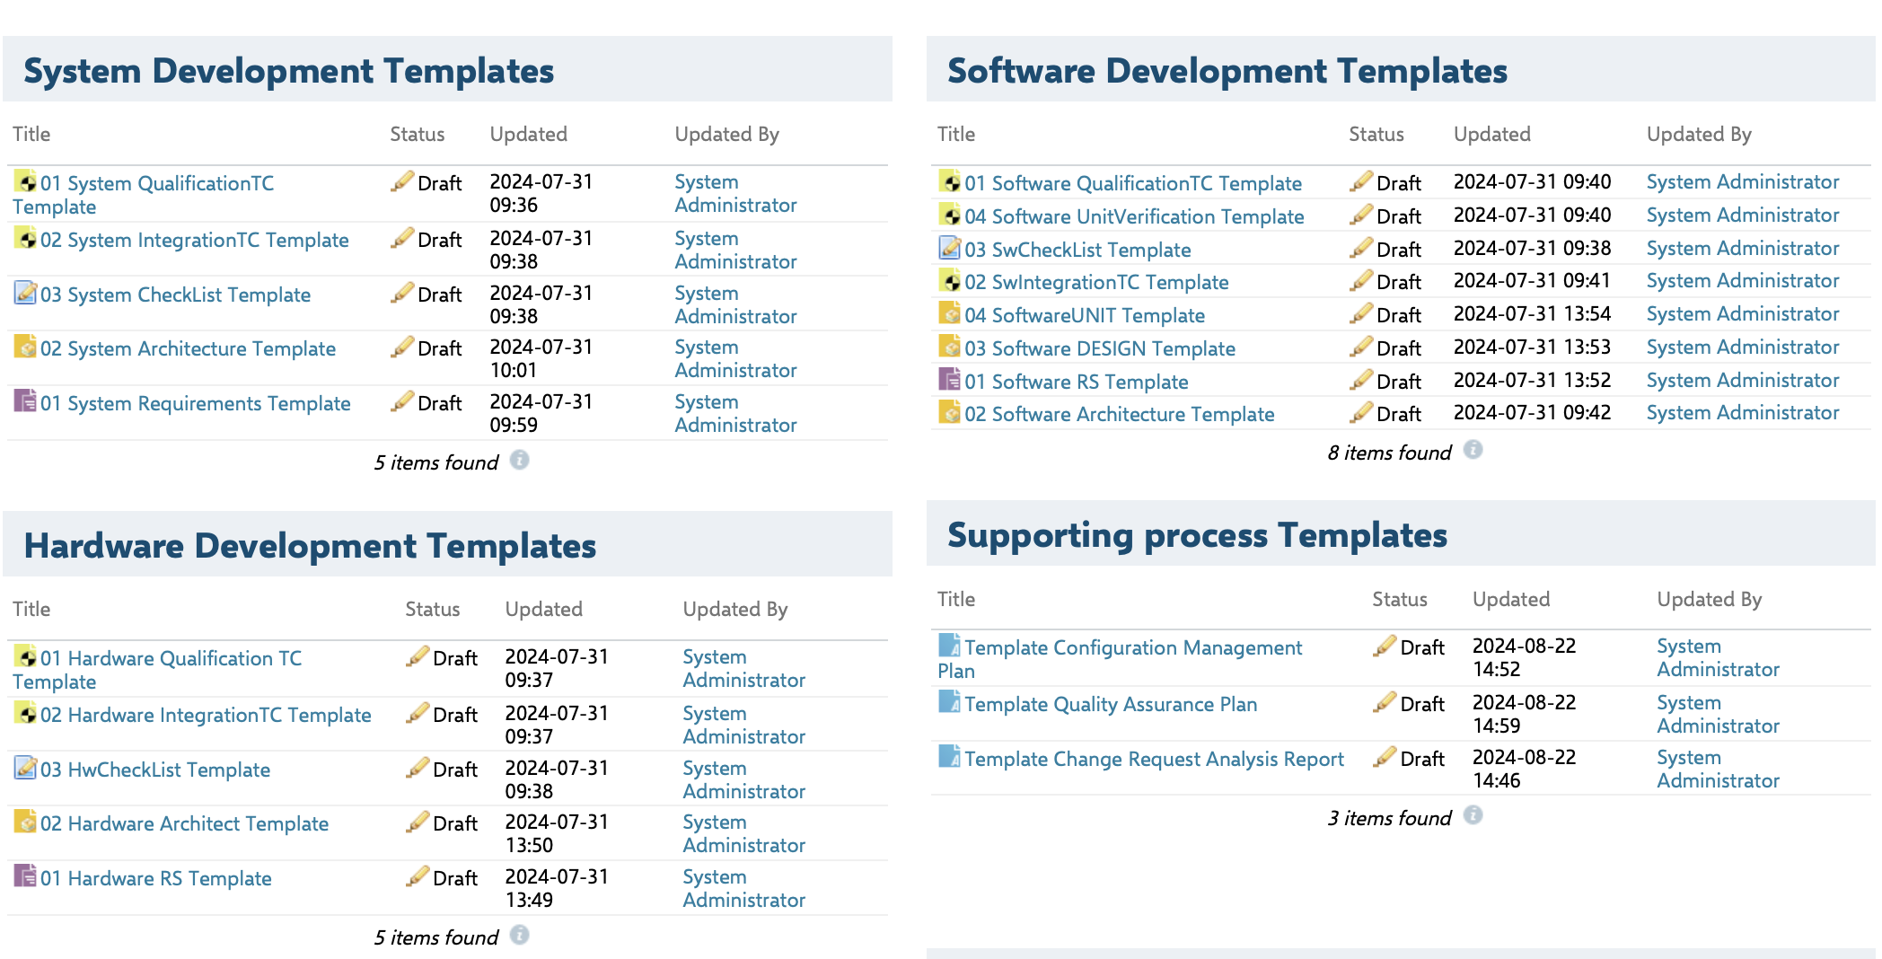The height and width of the screenshot is (959, 1882).
Task: Click the checklist icon beside 03 HwCheckList Template
Action: 25,768
